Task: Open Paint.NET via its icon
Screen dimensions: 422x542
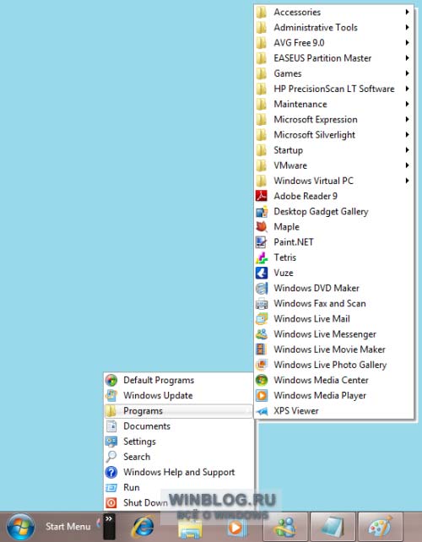Action: click(x=262, y=242)
